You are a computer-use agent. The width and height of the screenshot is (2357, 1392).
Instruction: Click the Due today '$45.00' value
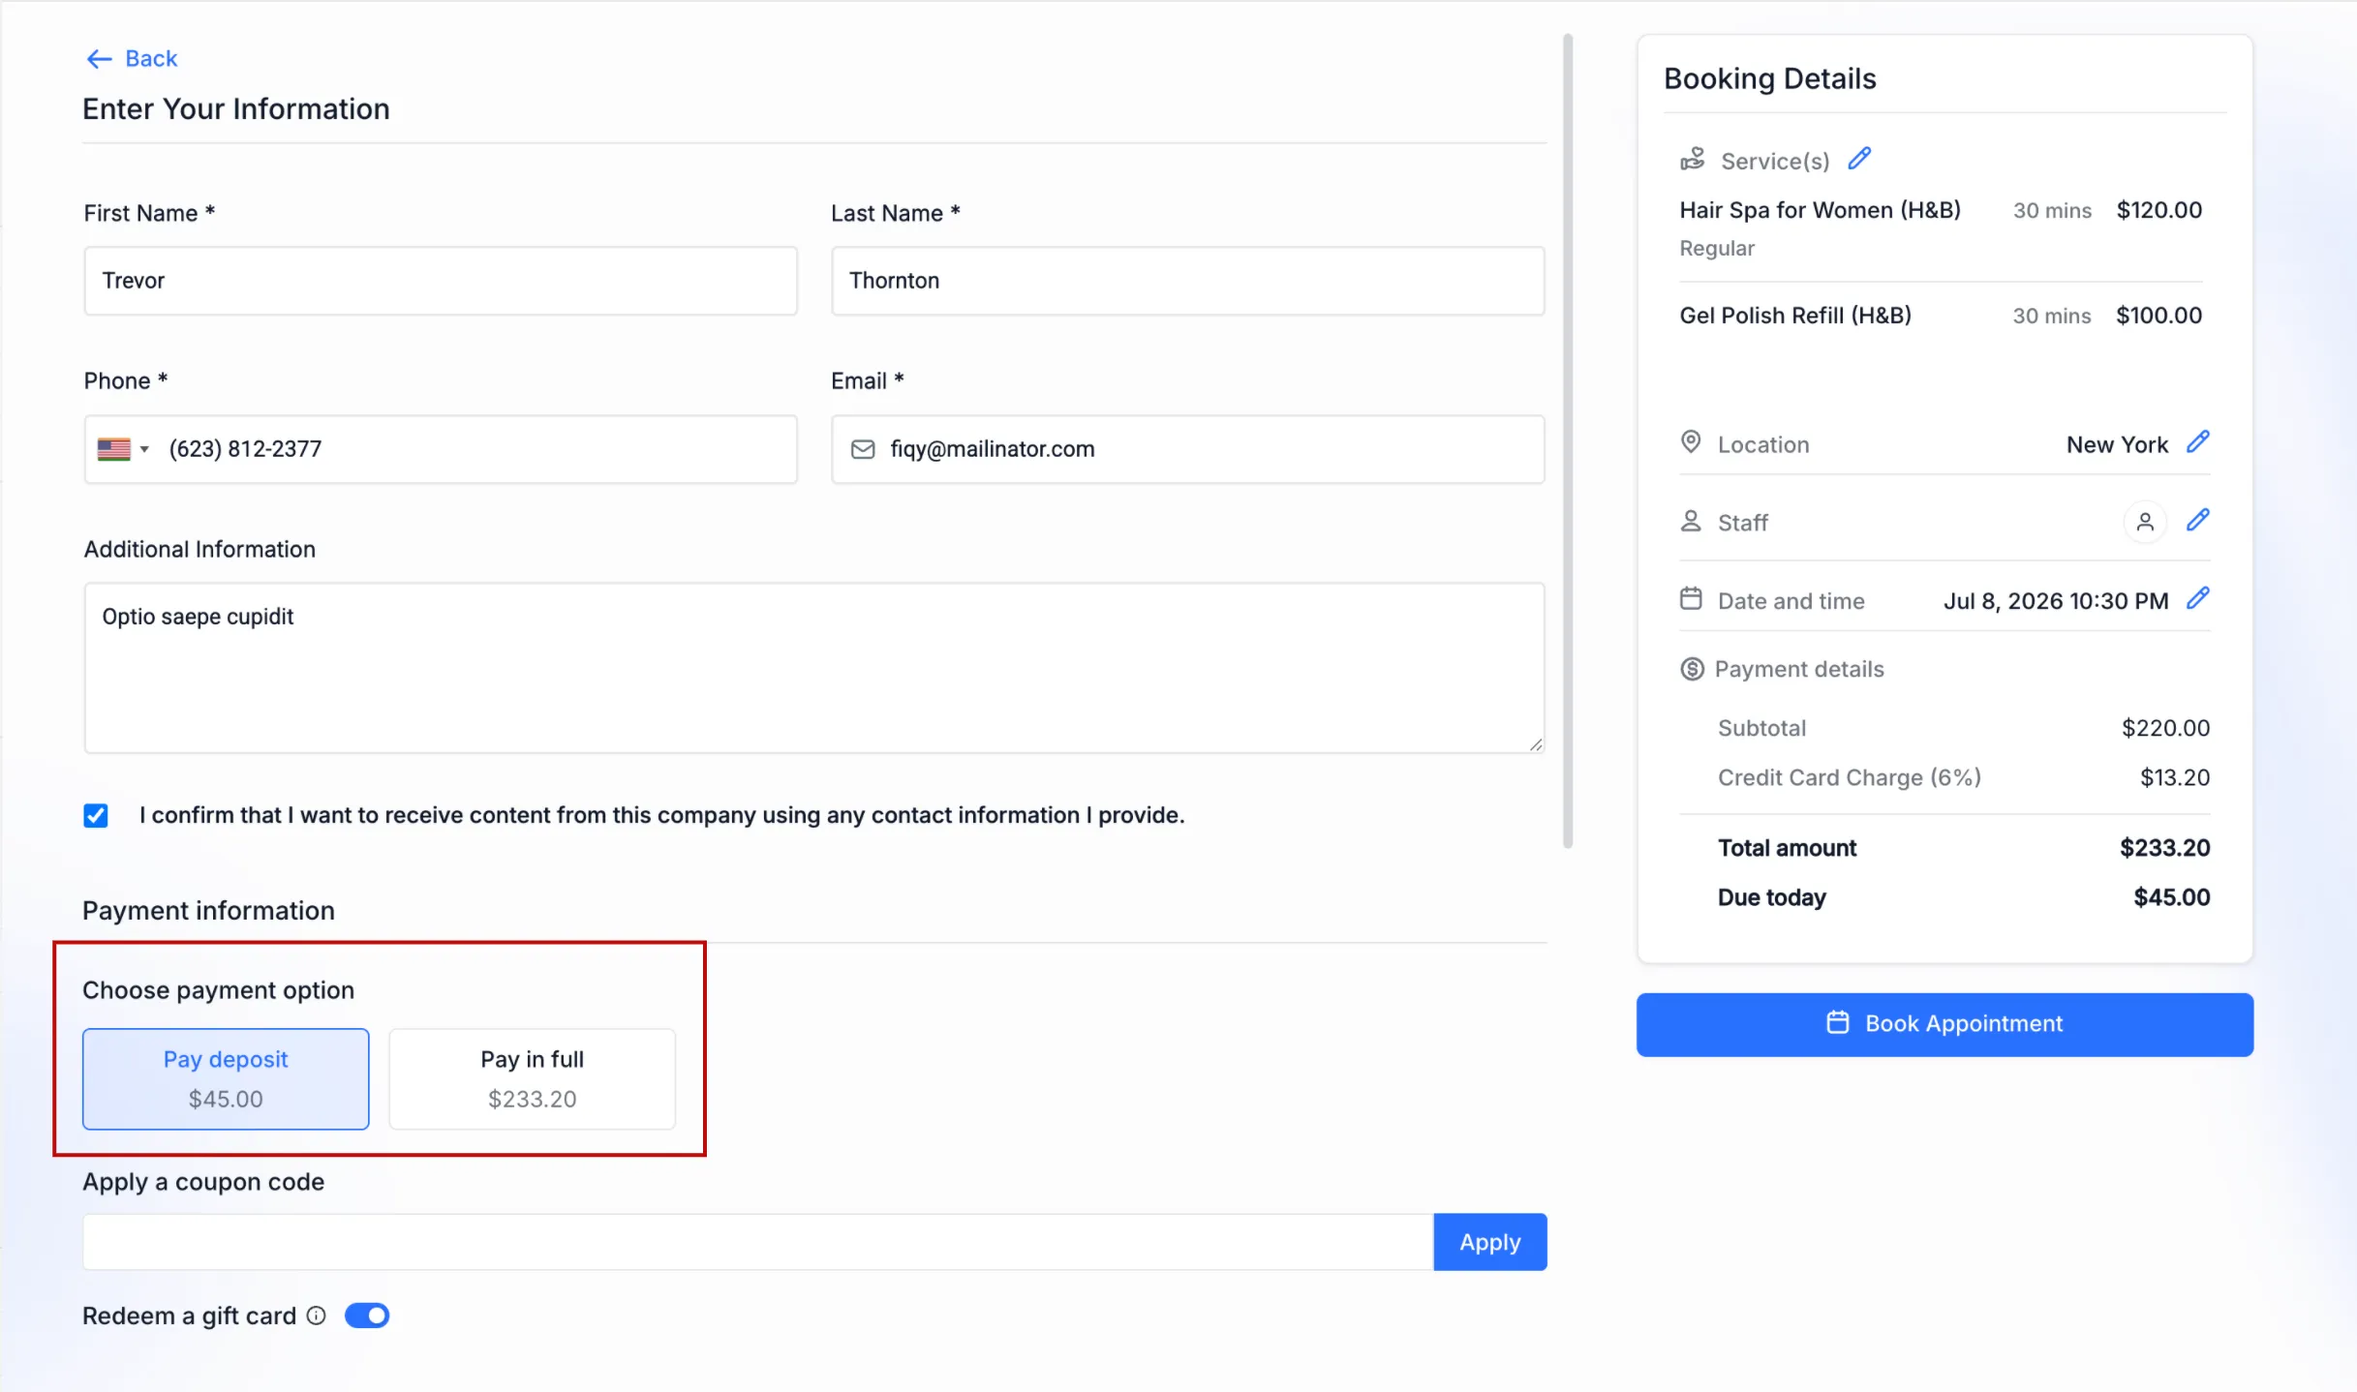tap(2172, 897)
